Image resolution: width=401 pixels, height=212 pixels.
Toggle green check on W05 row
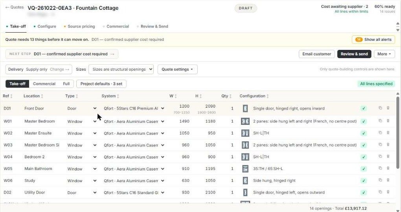pos(363,169)
